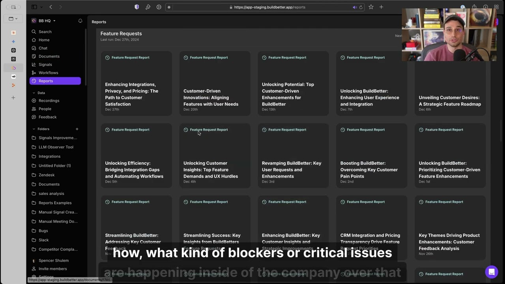This screenshot has width=505, height=284.
Task: Open the Intercom chat launcher
Action: 492,272
